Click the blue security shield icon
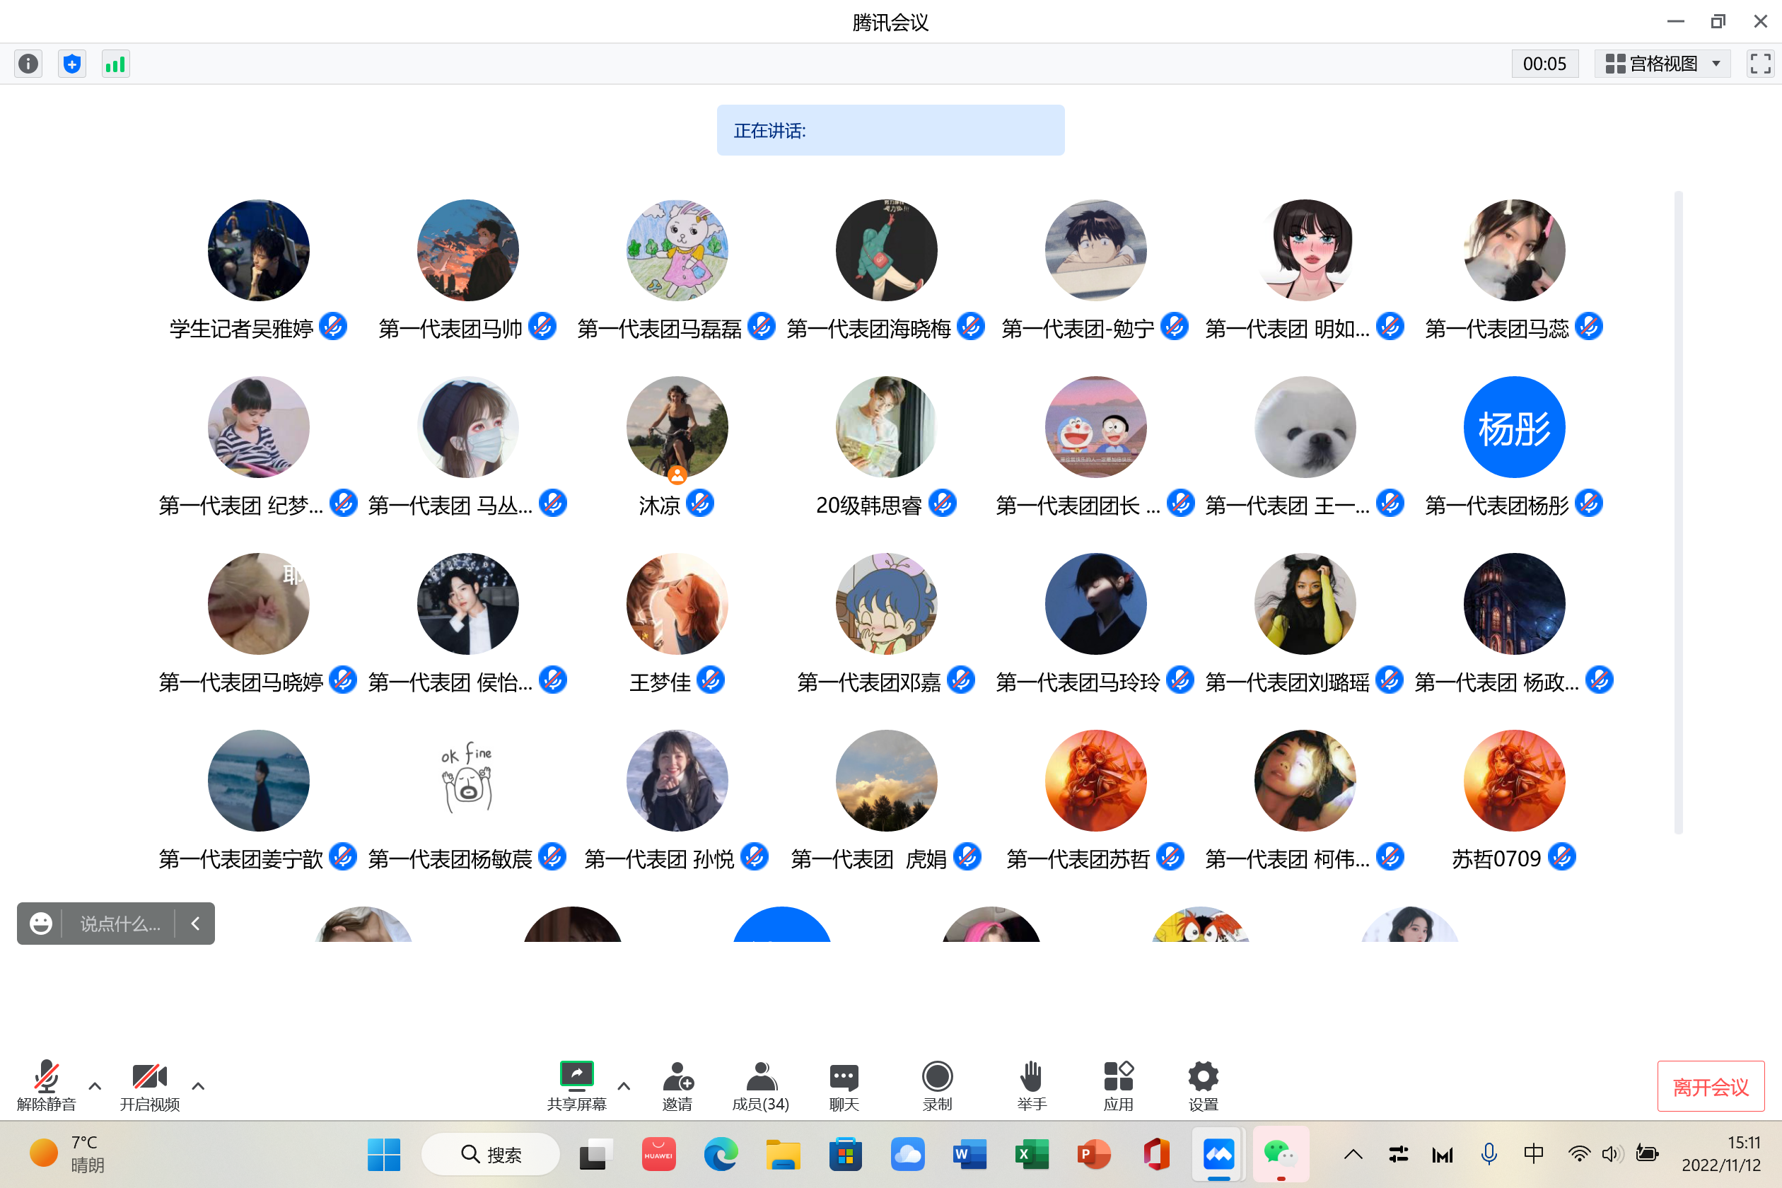The width and height of the screenshot is (1782, 1188). 72,64
